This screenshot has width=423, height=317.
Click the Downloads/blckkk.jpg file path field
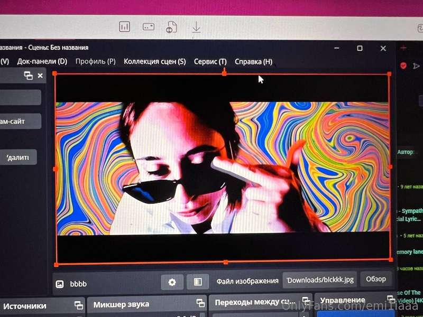click(320, 280)
